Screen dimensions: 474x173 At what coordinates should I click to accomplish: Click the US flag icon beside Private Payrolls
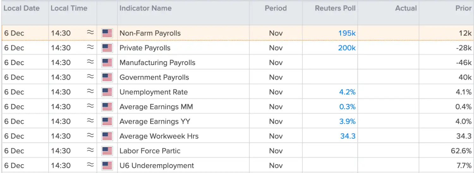pyautogui.click(x=107, y=48)
